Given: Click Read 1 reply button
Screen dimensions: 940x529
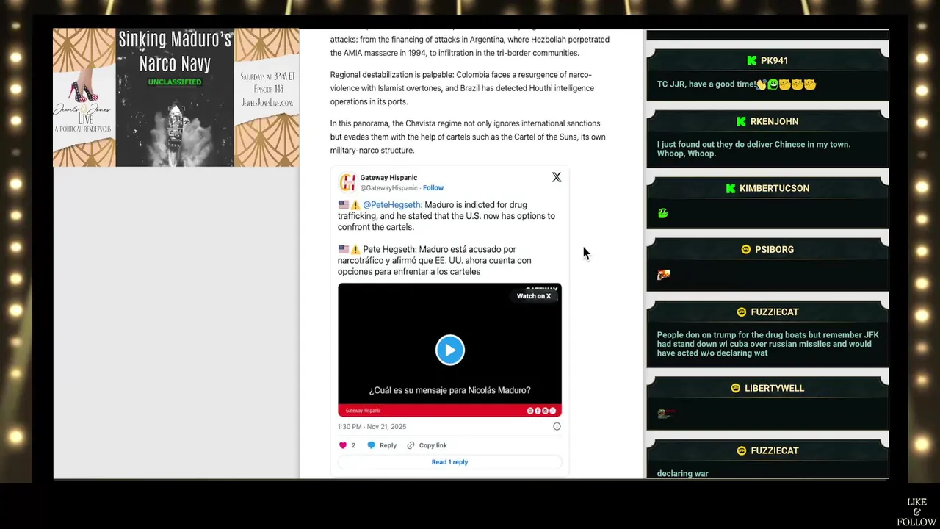Looking at the screenshot, I should (x=449, y=462).
